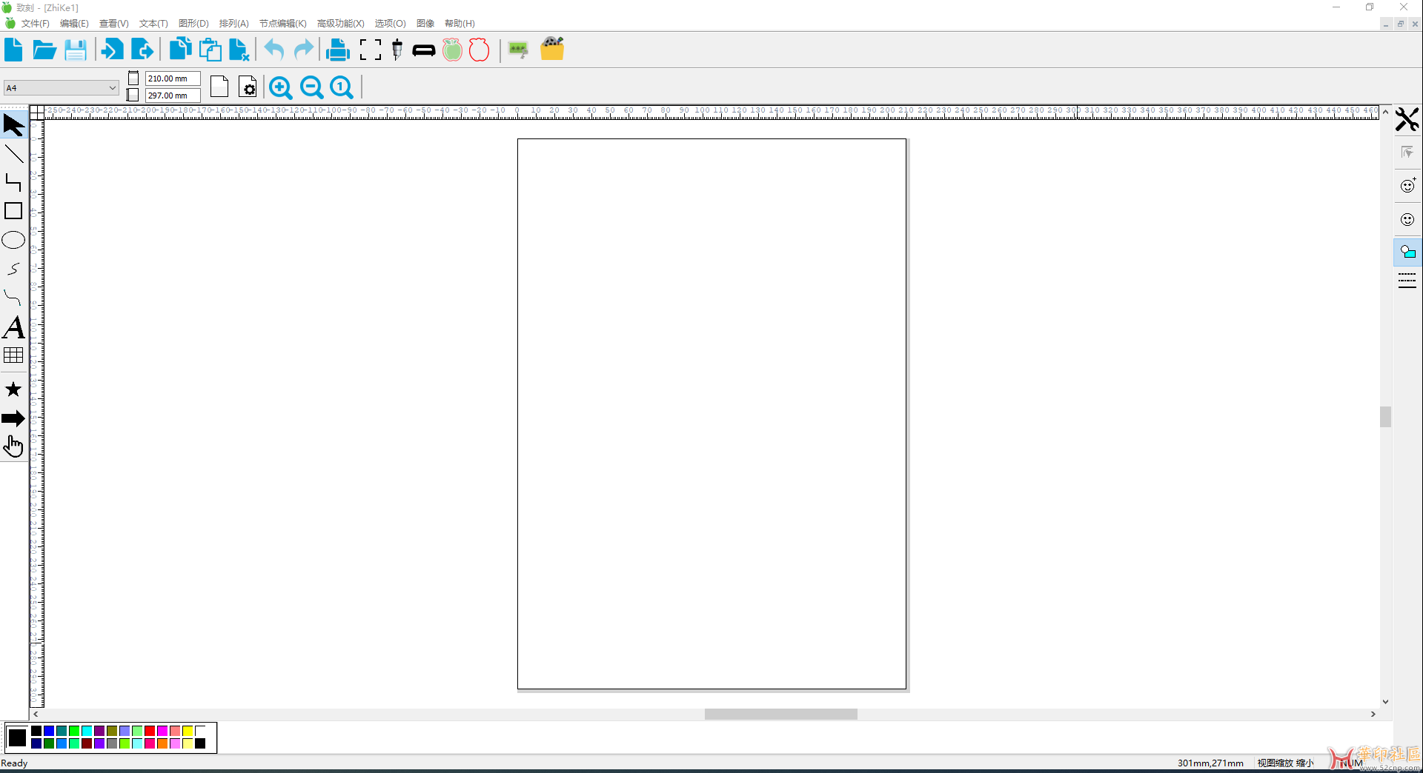Click the smiley face with plus icon
Viewport: 1423px width, 773px height.
click(x=1407, y=185)
